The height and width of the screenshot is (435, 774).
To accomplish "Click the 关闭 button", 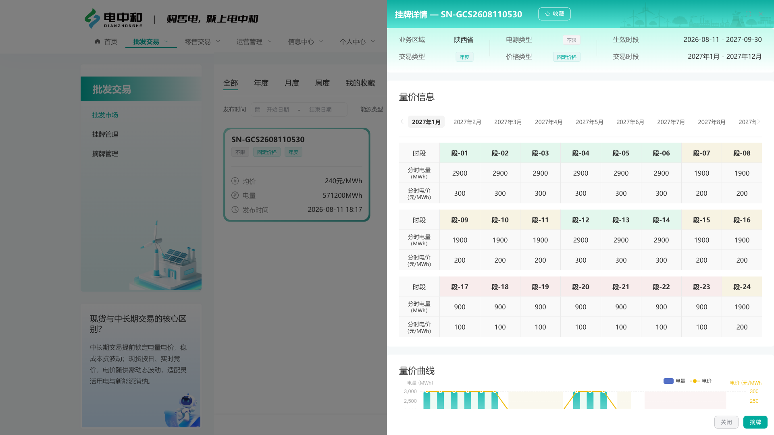I will (726, 422).
